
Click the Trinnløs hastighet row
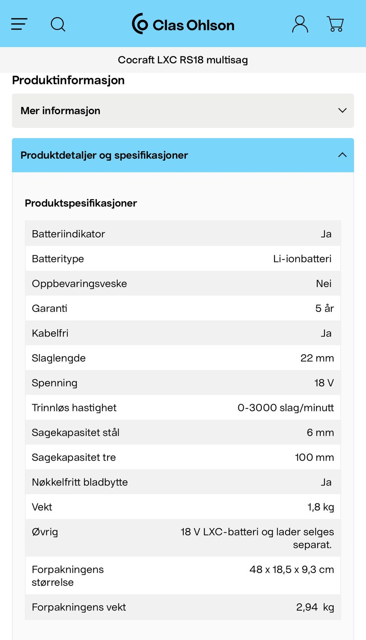[x=183, y=408]
